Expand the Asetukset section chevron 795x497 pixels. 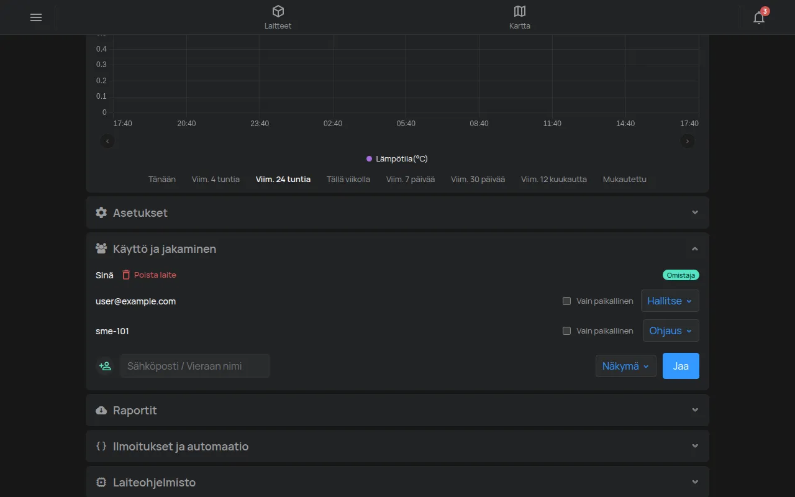click(695, 212)
